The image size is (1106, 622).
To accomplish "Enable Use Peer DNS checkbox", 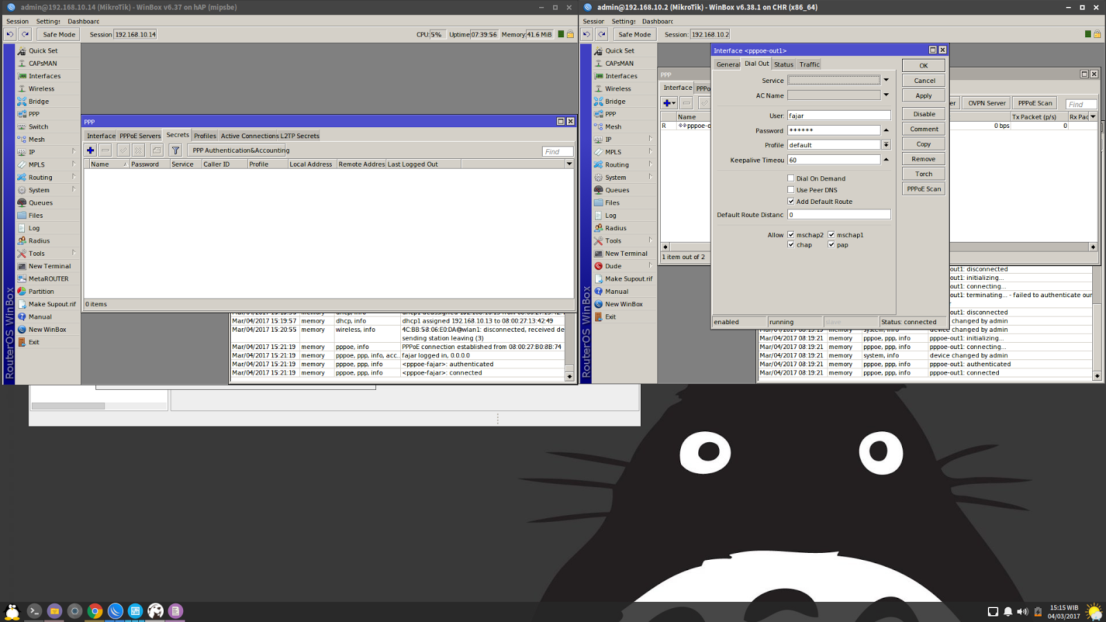I will coord(791,190).
